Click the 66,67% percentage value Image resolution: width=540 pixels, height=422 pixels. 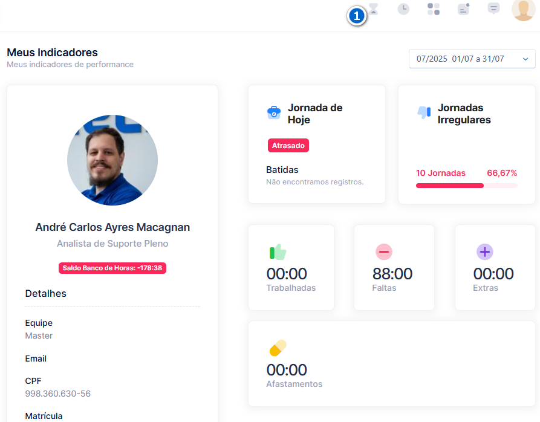tap(502, 173)
